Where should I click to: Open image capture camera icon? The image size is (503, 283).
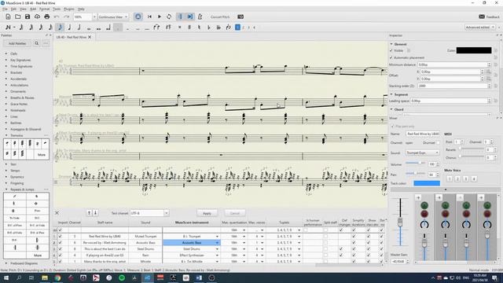[x=240, y=17]
